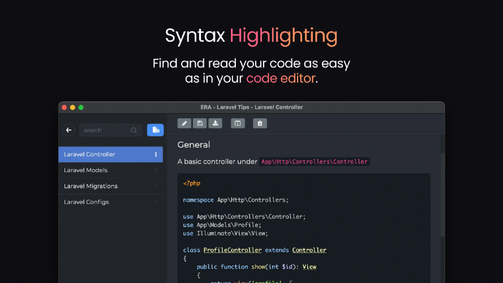Select the Laravel Controller entry
The image size is (503, 283).
(x=111, y=155)
